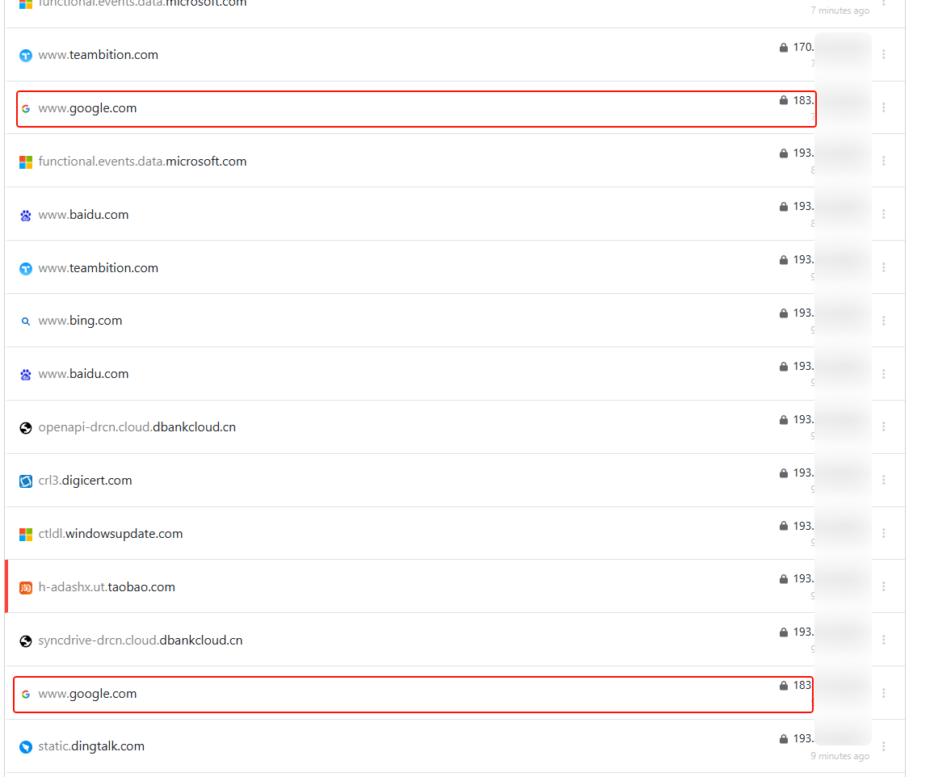Screen dimensions: 951x777
Task: Click the DigiCert favicon beside crl3.digicert.com
Action: [26, 481]
